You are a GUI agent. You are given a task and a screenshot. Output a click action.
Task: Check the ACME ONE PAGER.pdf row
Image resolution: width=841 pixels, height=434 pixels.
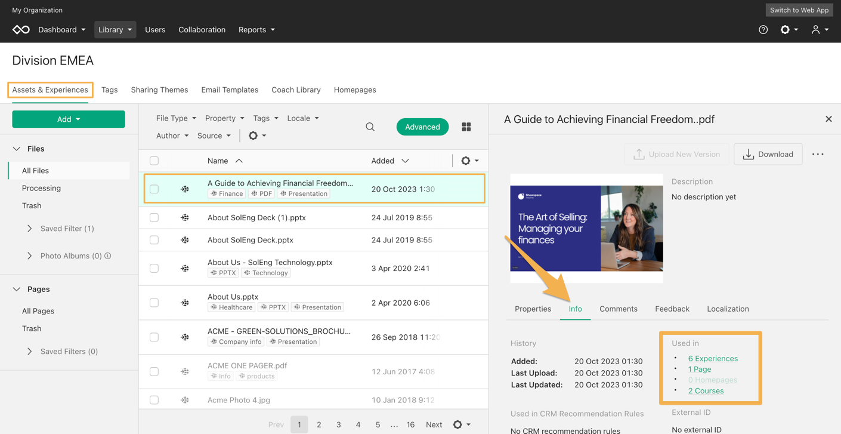(154, 371)
